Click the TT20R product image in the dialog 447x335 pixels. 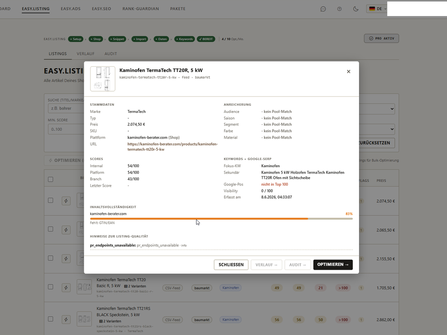(103, 79)
